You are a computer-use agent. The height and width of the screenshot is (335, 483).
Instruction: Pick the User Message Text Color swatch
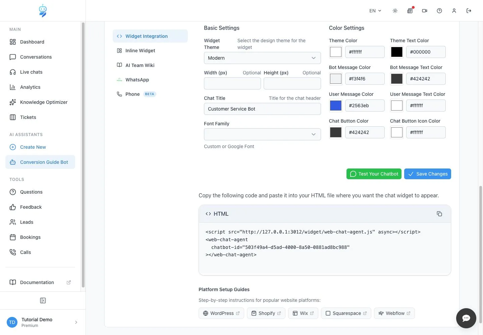(397, 106)
